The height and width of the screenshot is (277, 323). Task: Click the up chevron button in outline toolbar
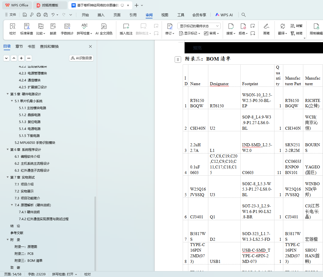tap(14, 58)
